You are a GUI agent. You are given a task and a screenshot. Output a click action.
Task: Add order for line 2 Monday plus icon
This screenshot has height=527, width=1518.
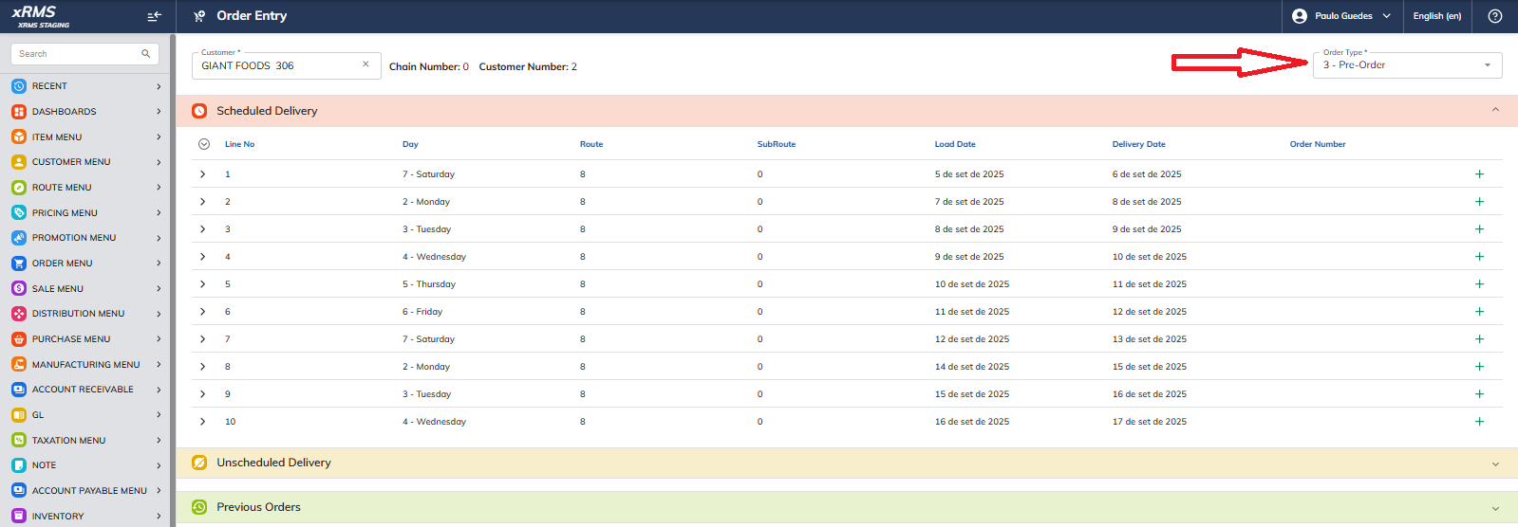1479,202
